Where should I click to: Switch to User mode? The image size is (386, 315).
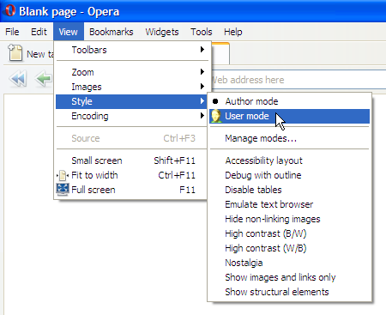289,116
